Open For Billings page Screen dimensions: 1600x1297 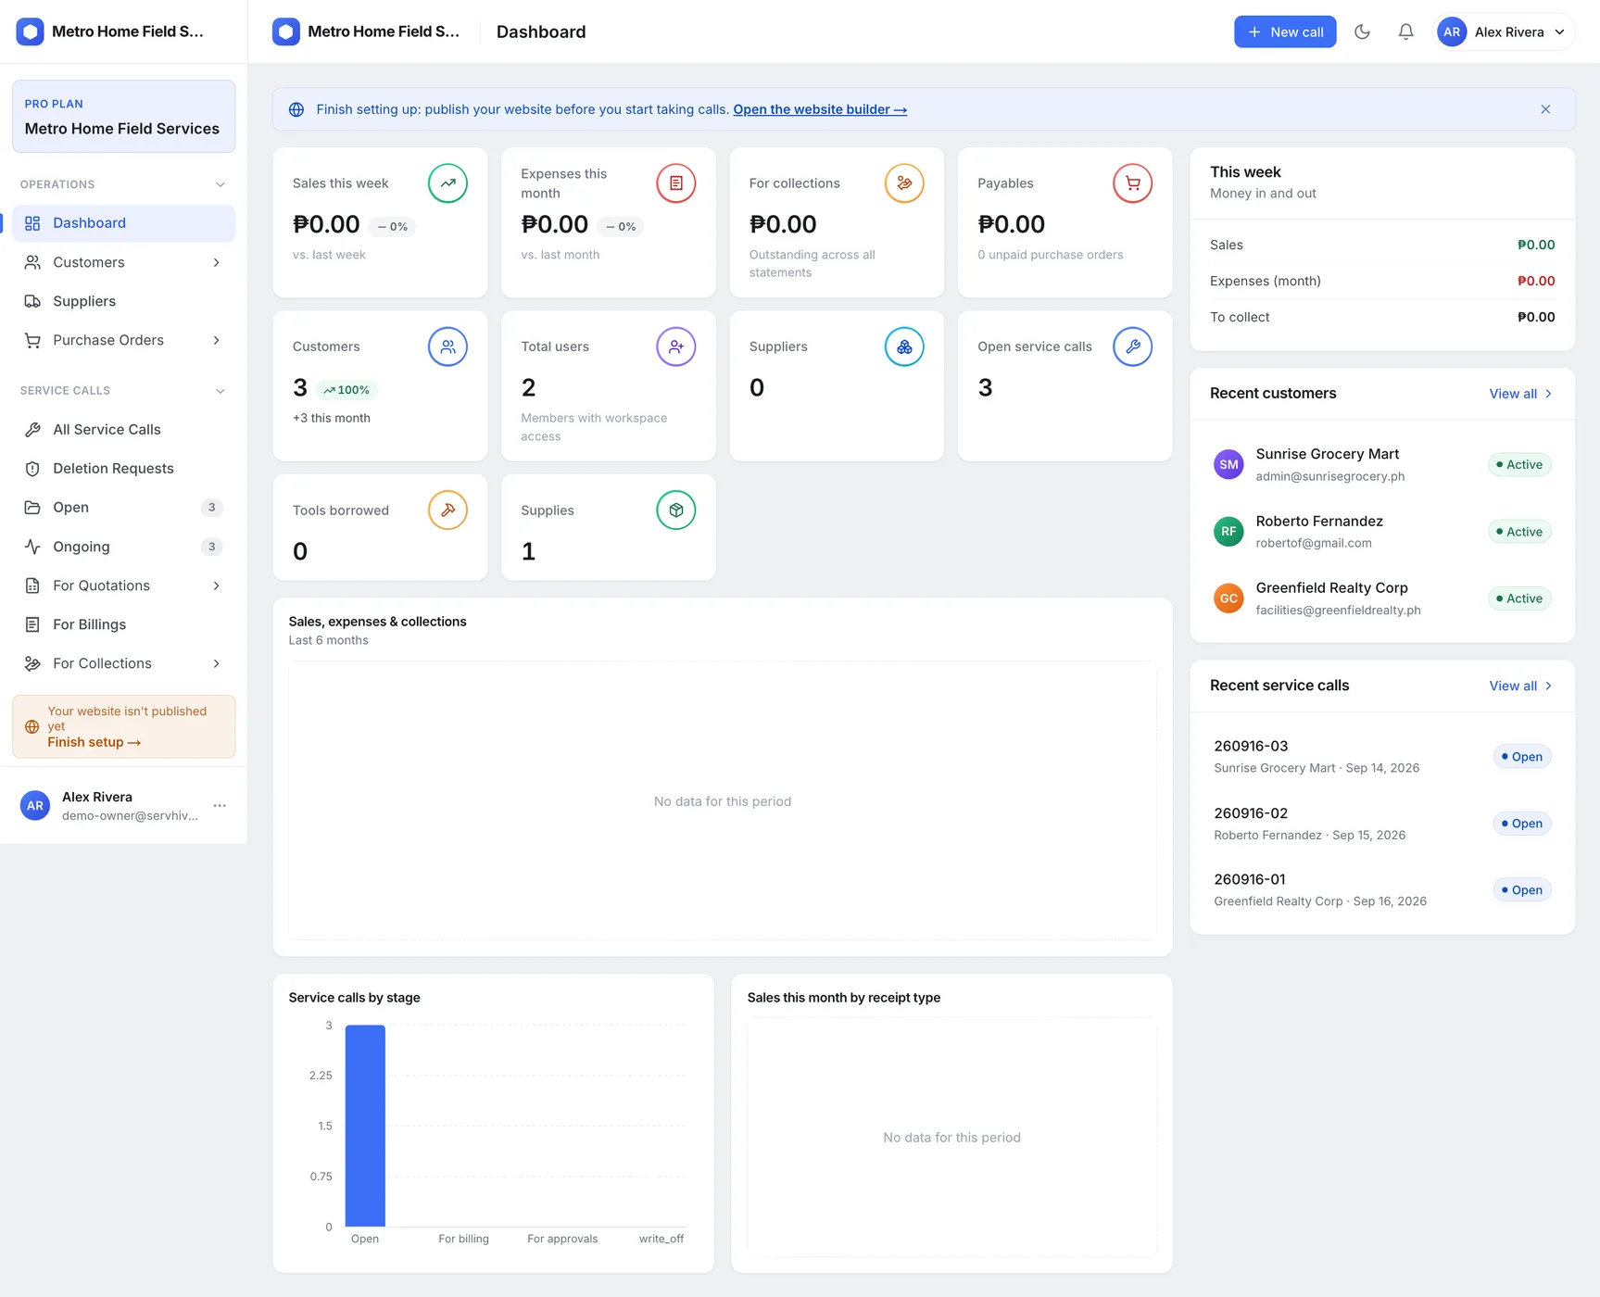click(124, 624)
